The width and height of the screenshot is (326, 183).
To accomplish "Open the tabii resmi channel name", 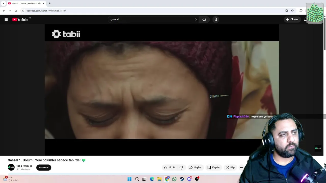I will coord(23,166).
